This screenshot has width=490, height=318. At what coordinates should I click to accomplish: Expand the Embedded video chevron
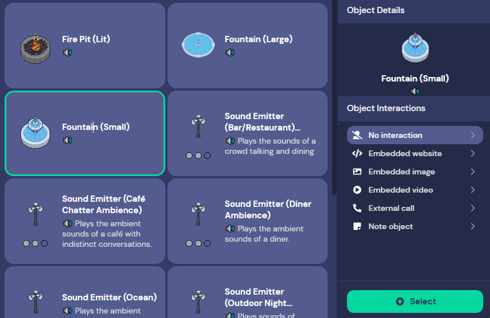coord(473,190)
